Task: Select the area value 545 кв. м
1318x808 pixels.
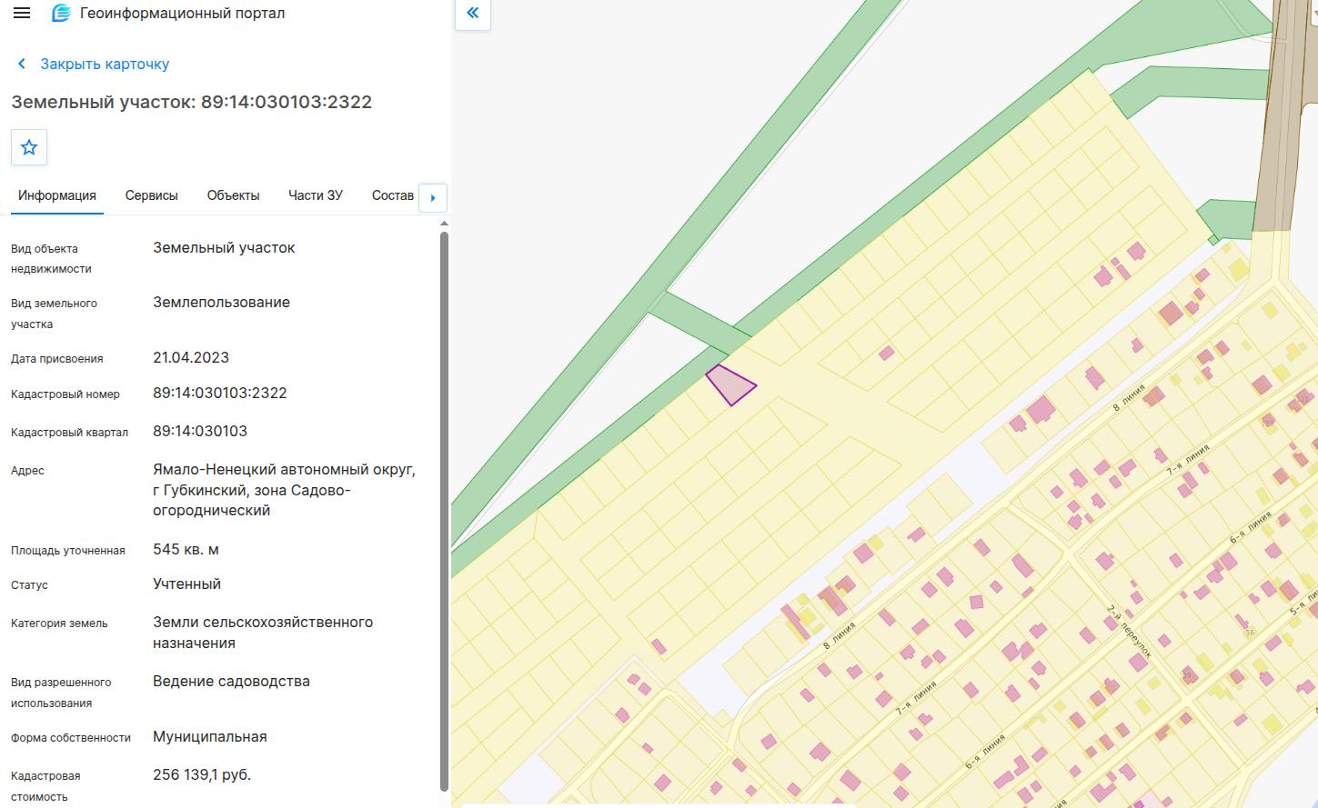Action: (x=186, y=549)
